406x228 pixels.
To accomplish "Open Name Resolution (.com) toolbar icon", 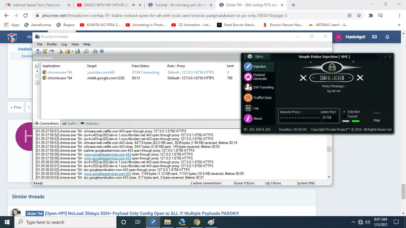I will [52, 51].
